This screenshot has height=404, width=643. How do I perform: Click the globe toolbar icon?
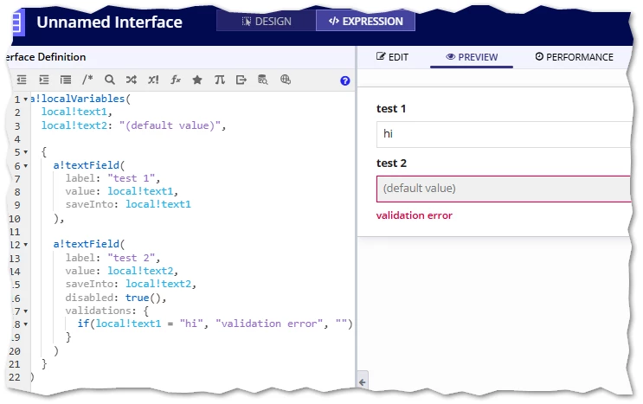(x=286, y=79)
